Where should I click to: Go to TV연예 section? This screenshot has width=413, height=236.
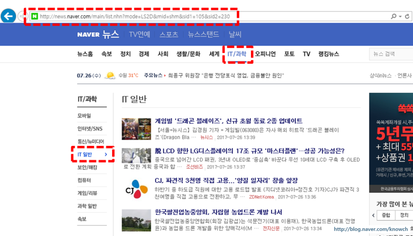139,35
